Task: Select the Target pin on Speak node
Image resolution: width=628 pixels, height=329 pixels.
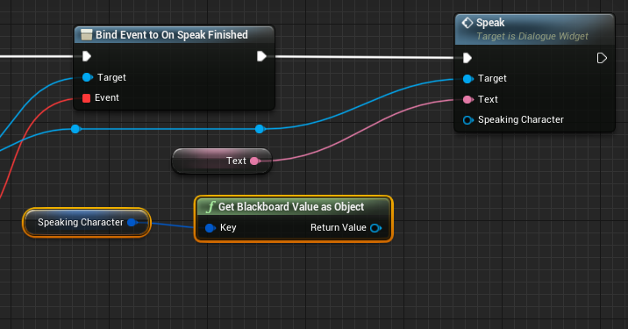Action: point(467,79)
